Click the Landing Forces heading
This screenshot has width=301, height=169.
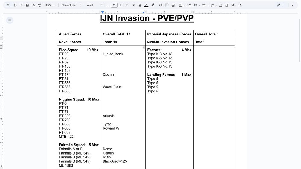click(161, 75)
